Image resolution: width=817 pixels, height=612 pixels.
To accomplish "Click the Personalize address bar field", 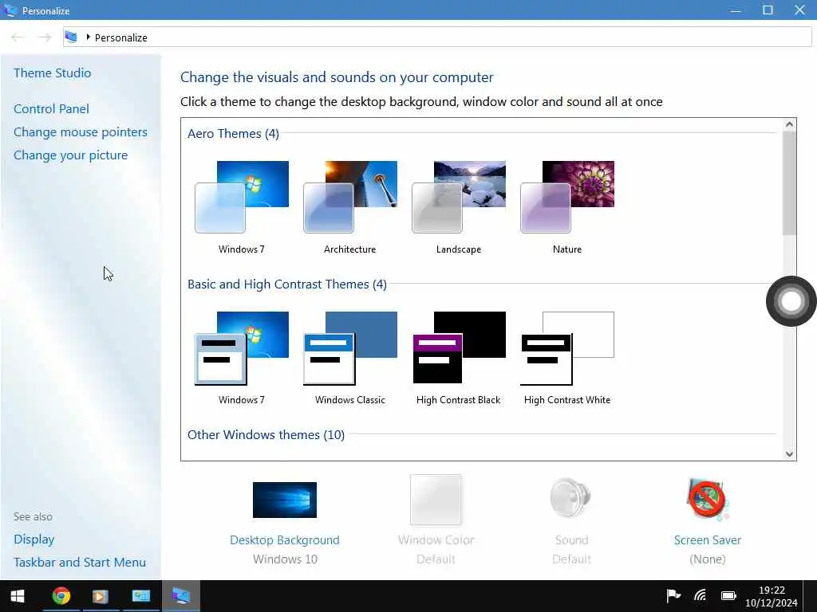I will [x=437, y=37].
